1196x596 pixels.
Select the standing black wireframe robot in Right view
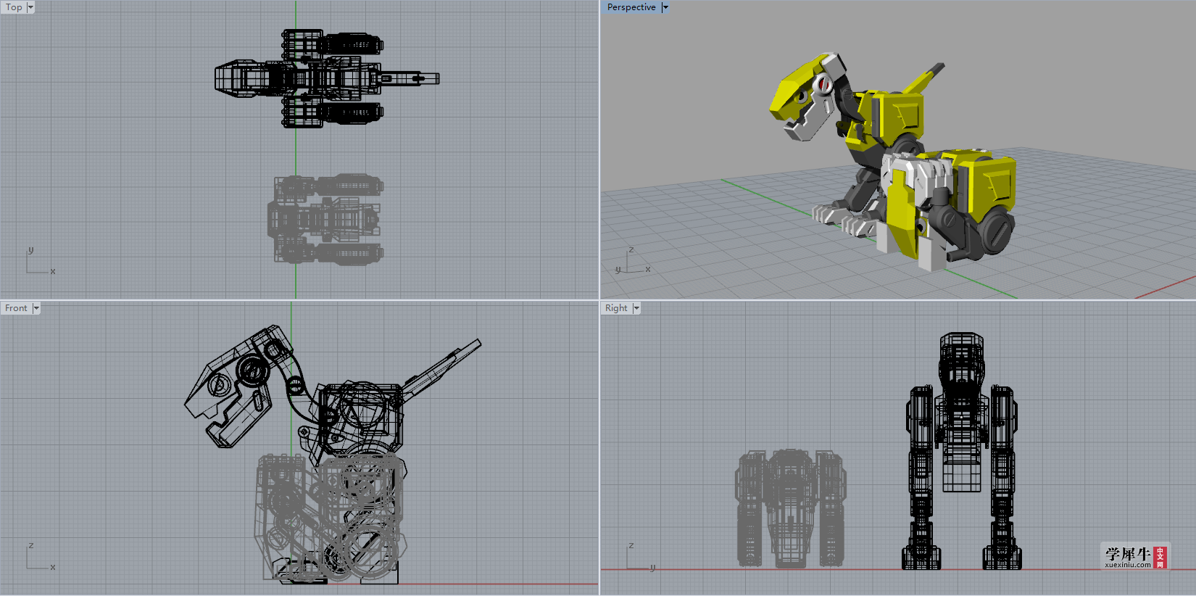961,451
